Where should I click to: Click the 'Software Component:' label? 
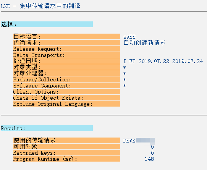tap(67, 86)
